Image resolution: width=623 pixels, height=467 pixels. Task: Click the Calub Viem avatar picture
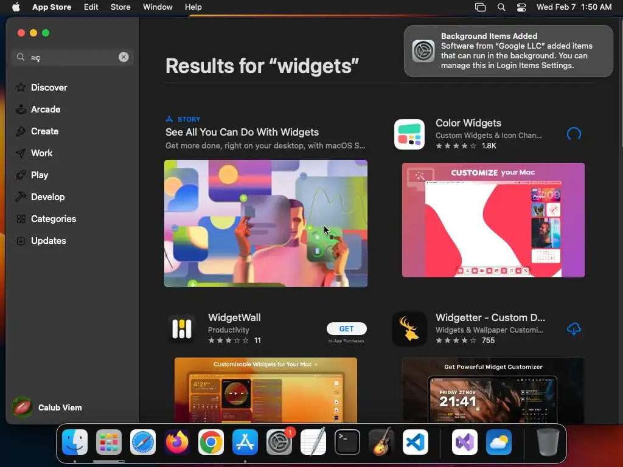[23, 407]
